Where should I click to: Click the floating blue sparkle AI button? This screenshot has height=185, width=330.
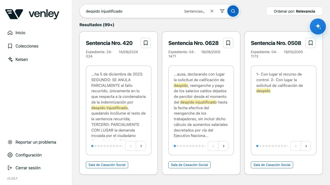click(318, 26)
